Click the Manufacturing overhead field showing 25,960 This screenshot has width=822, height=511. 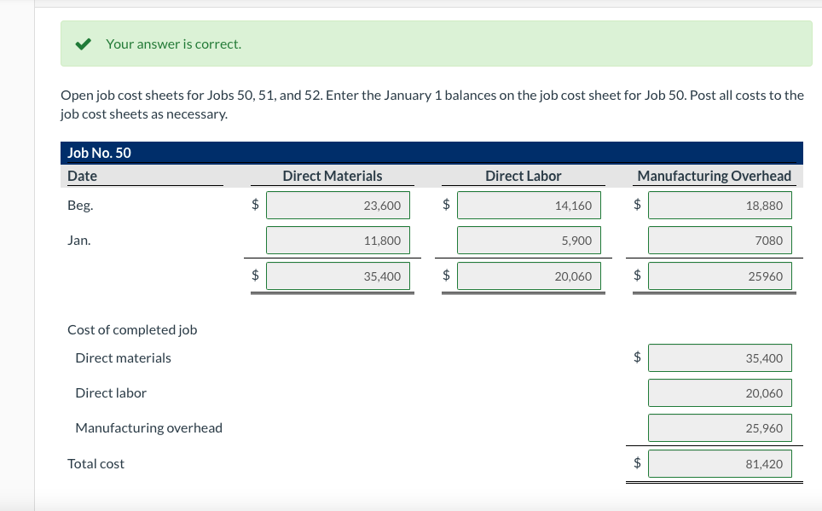(720, 427)
